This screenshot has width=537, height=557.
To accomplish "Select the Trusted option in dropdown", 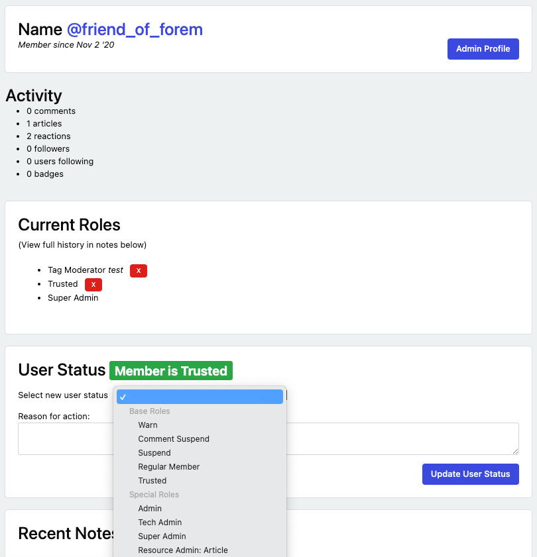I will pyautogui.click(x=152, y=481).
